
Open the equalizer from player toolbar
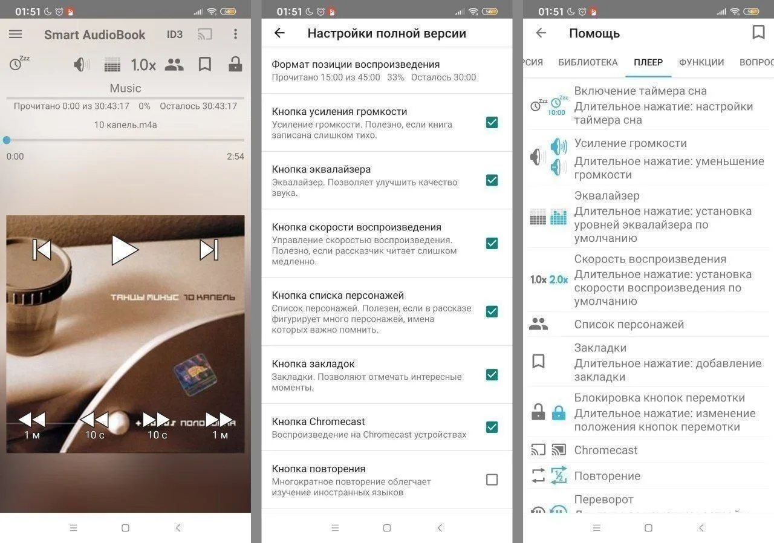tap(112, 65)
